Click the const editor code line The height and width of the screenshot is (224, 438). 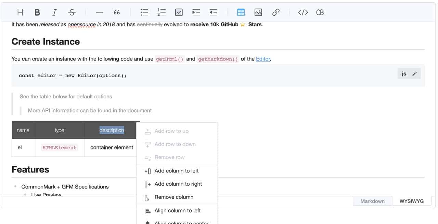(x=73, y=75)
